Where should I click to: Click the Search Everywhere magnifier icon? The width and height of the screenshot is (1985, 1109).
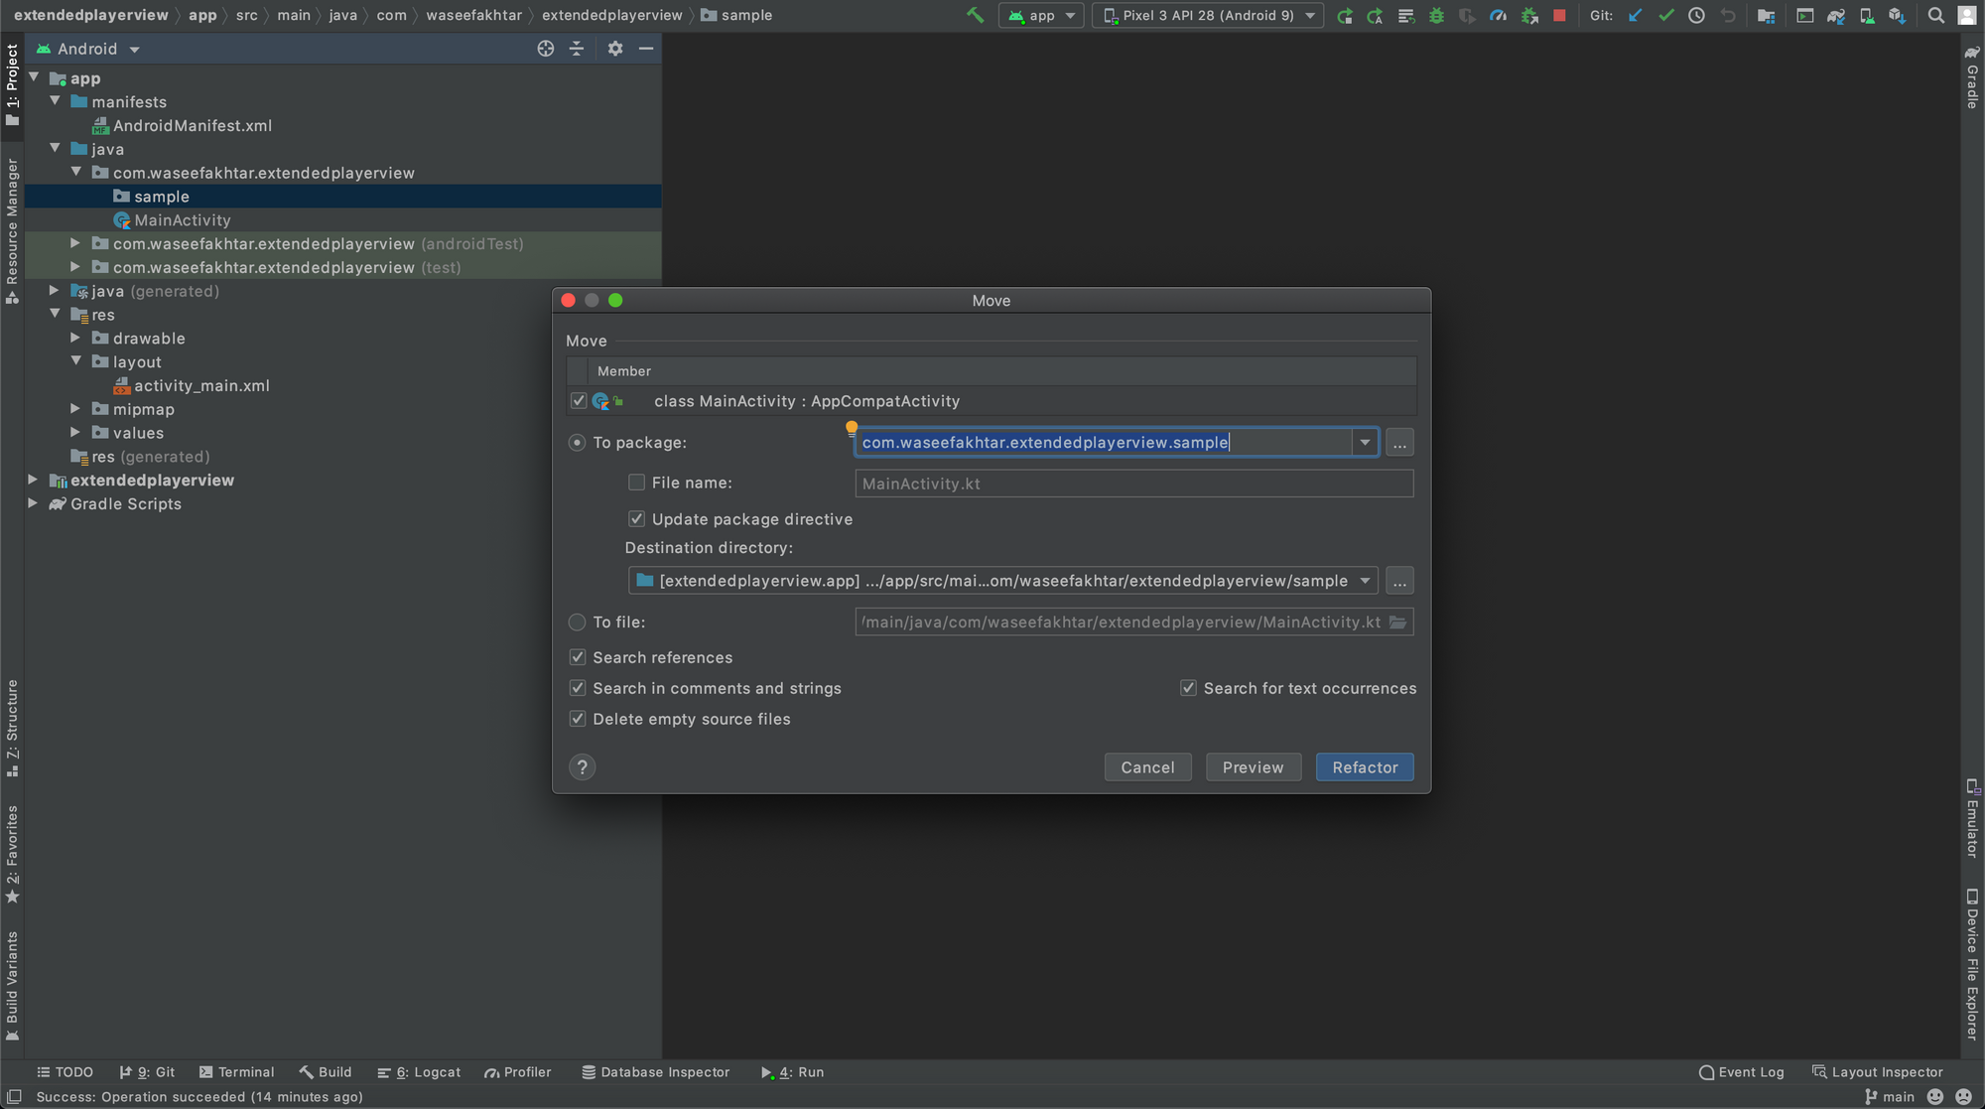[x=1935, y=15]
